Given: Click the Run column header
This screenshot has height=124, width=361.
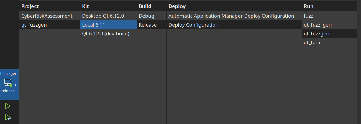Looking at the screenshot, I should [x=309, y=6].
